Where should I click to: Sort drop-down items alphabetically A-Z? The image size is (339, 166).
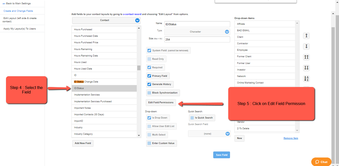pyautogui.click(x=306, y=79)
